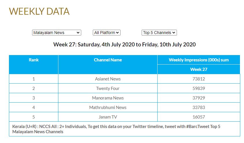Click the impressions value 73812

click(199, 79)
